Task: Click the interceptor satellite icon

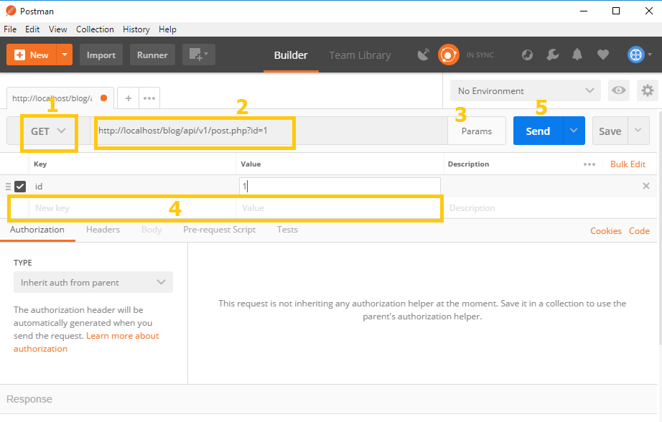Action: pos(423,55)
